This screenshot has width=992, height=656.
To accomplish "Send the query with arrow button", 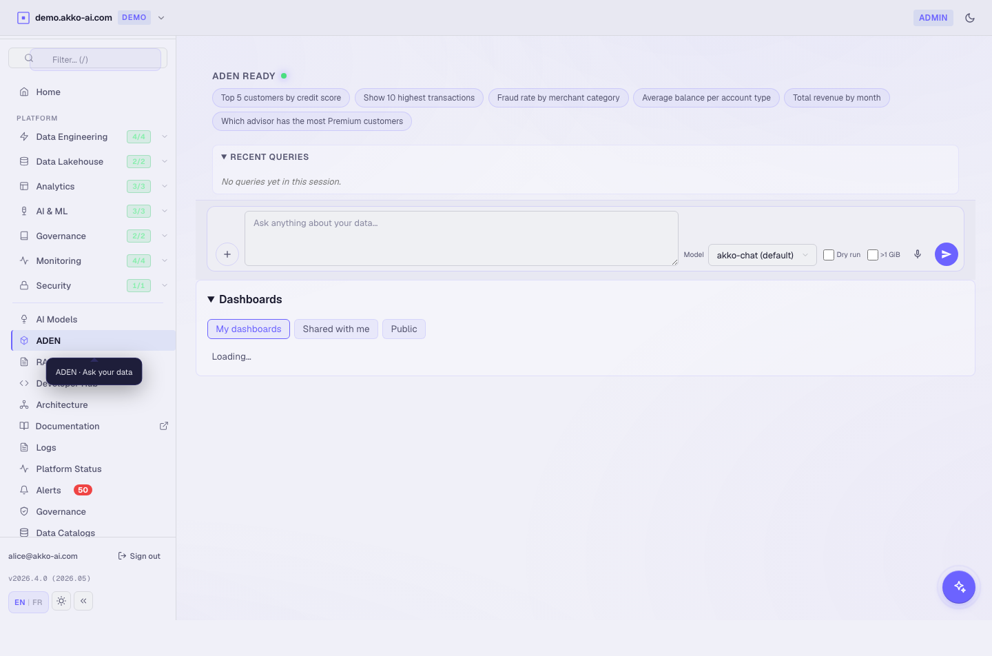I will pos(947,254).
